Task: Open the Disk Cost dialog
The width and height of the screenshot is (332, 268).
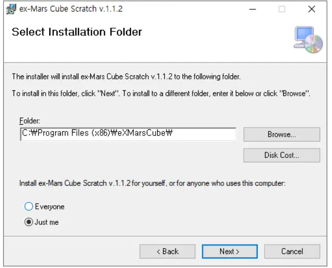Action: point(282,155)
